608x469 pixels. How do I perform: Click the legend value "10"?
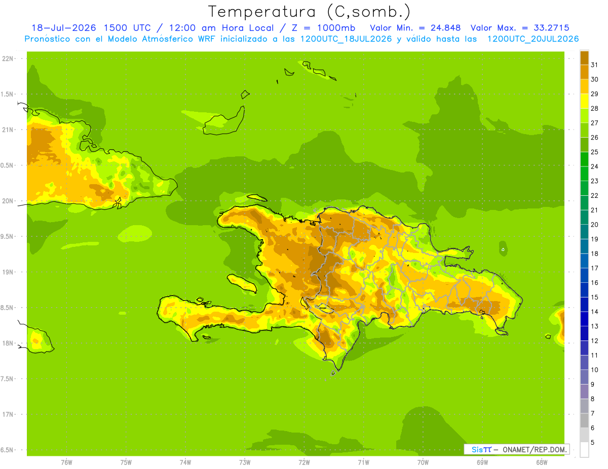pyautogui.click(x=595, y=370)
